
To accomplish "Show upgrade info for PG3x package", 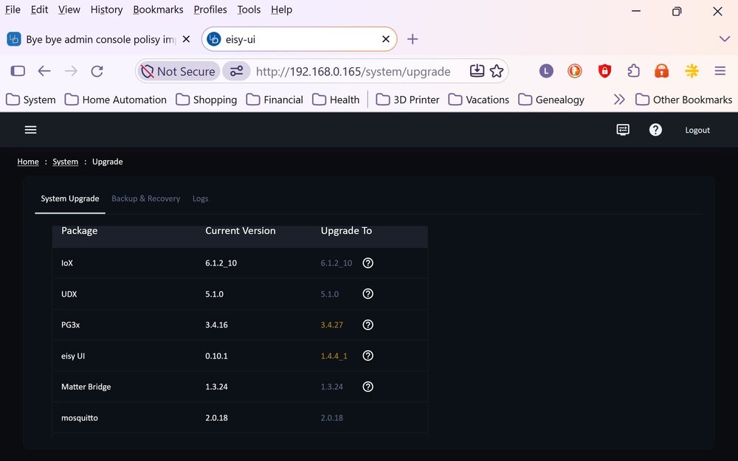I will tap(368, 325).
